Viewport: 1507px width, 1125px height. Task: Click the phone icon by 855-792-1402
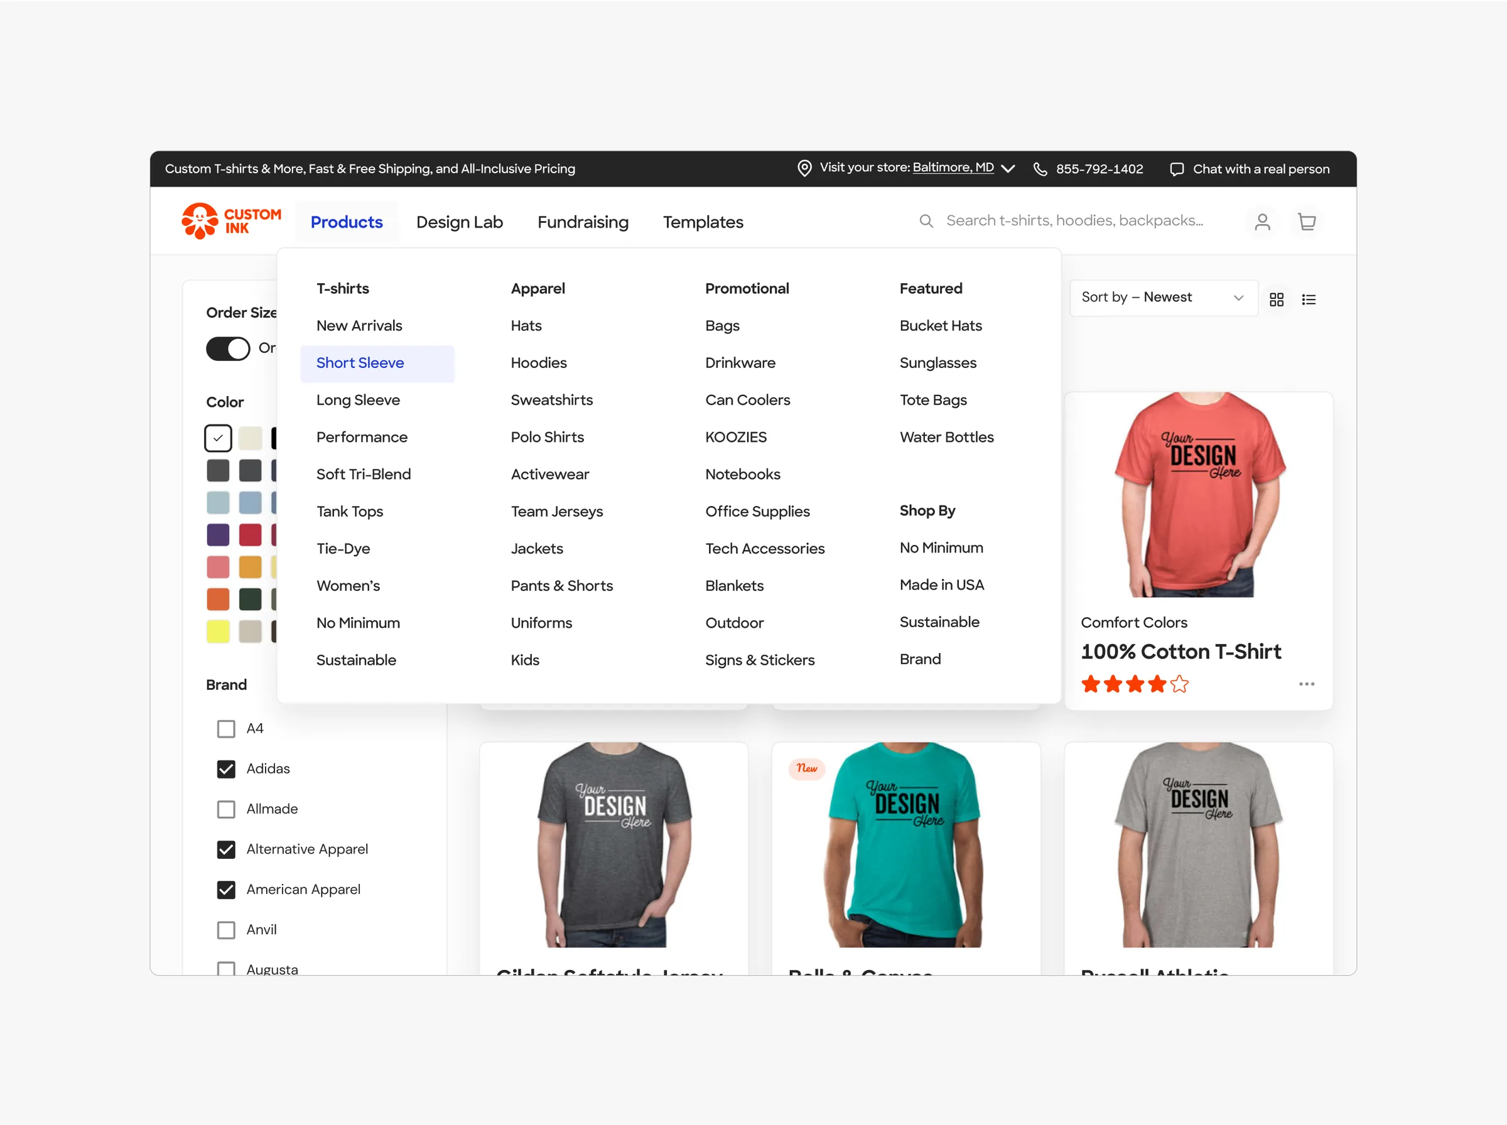[x=1040, y=169]
